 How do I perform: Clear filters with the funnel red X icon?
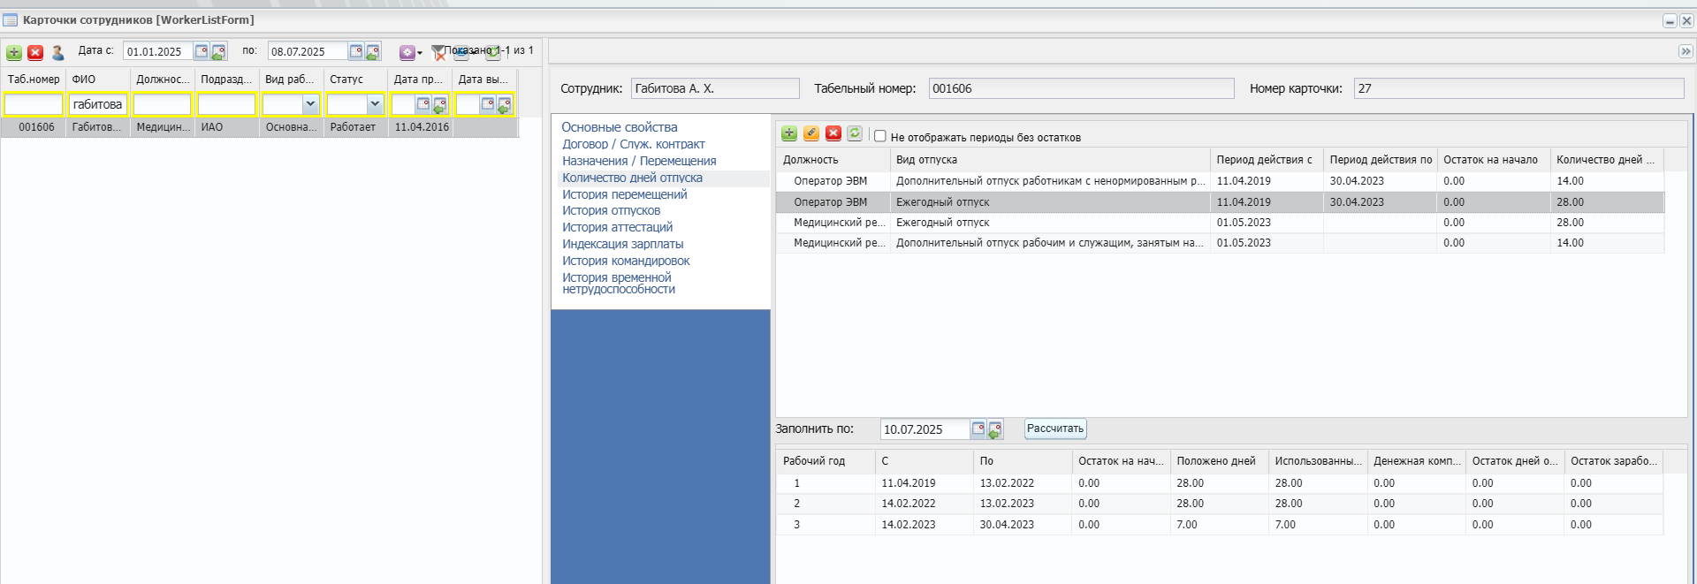point(438,53)
